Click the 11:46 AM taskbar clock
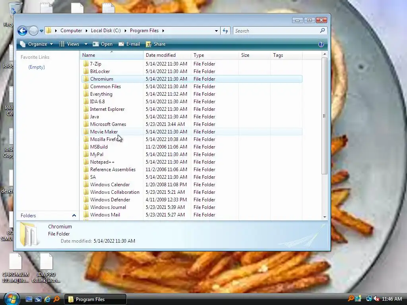Viewport: 407px width, 305px height. tap(392, 299)
